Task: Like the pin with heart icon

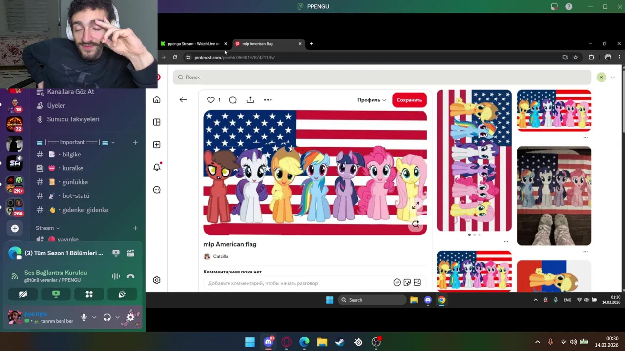Action: tap(210, 99)
